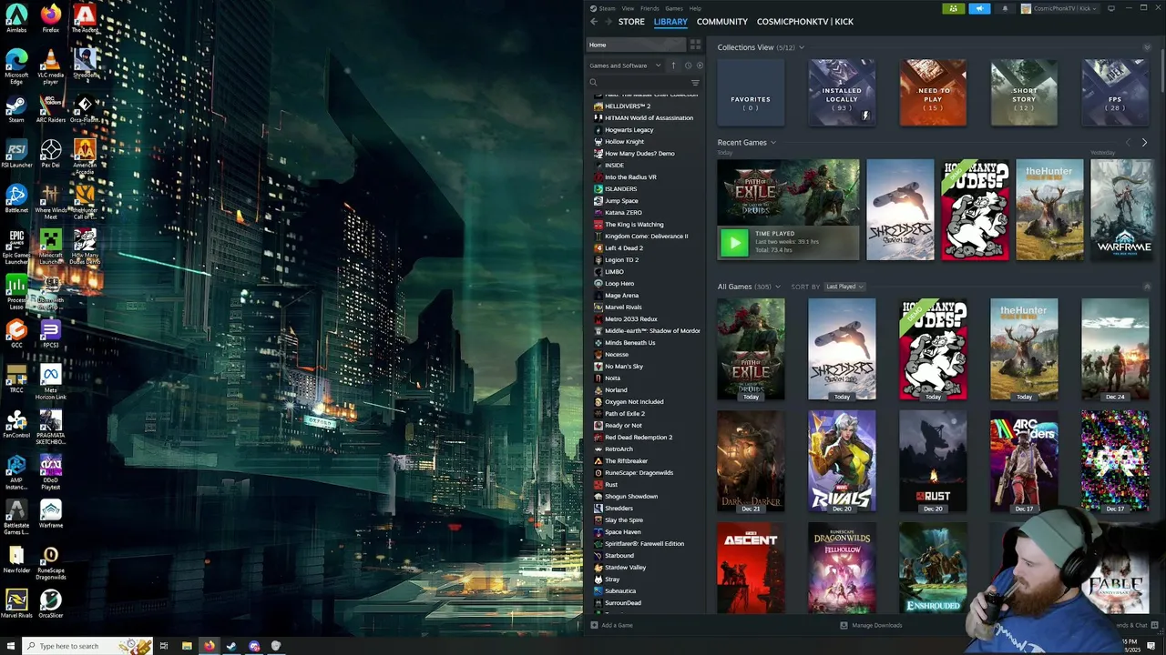Open the Help menu
Viewport: 1166px width, 655px height.
[695, 8]
